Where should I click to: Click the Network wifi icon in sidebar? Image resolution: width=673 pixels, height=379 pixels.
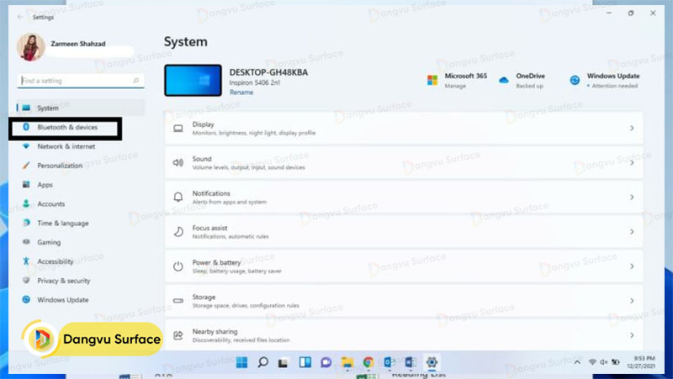[26, 146]
